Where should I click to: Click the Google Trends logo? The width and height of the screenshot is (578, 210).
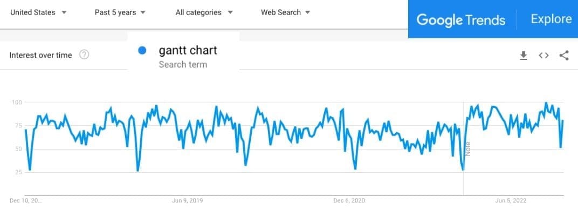pos(461,19)
